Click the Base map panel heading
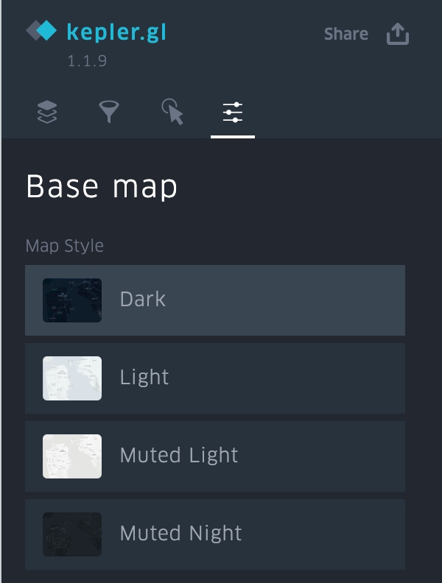Image resolution: width=442 pixels, height=583 pixels. pyautogui.click(x=101, y=187)
